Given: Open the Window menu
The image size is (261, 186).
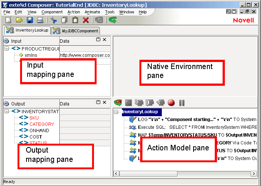Looking at the screenshot, I should coord(126,12).
